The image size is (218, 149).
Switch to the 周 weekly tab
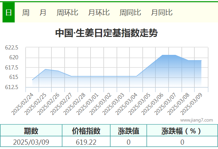tap(26, 13)
